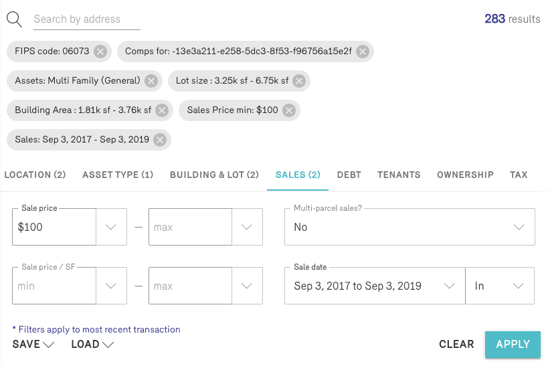This screenshot has width=548, height=366.
Task: Remove the Sales Price min filter chip
Action: coord(288,110)
